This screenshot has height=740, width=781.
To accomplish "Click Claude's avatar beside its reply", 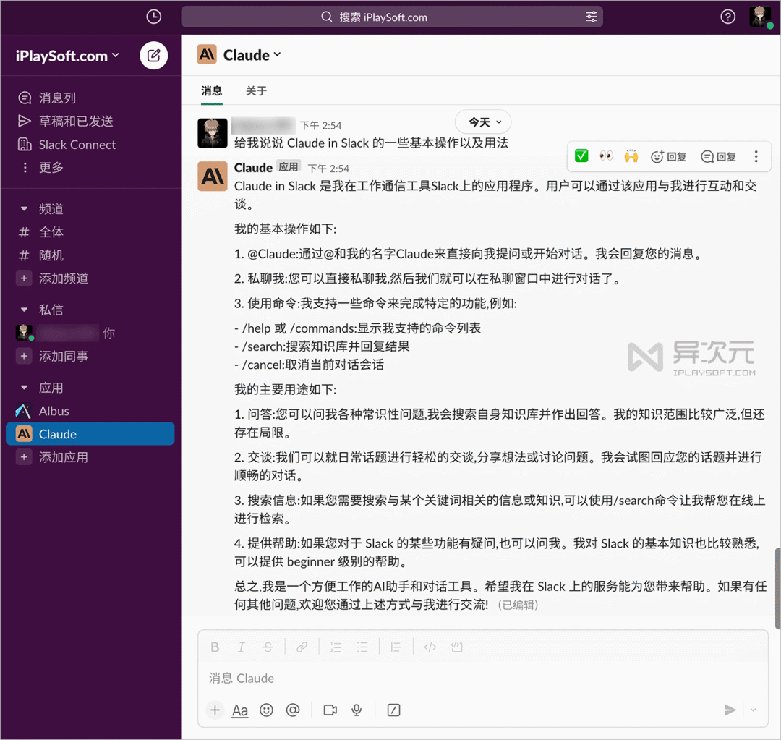I will (x=213, y=176).
